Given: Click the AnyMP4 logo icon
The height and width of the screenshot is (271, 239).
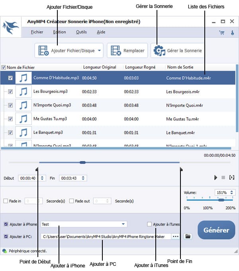Looking at the screenshot, I should [10, 27].
